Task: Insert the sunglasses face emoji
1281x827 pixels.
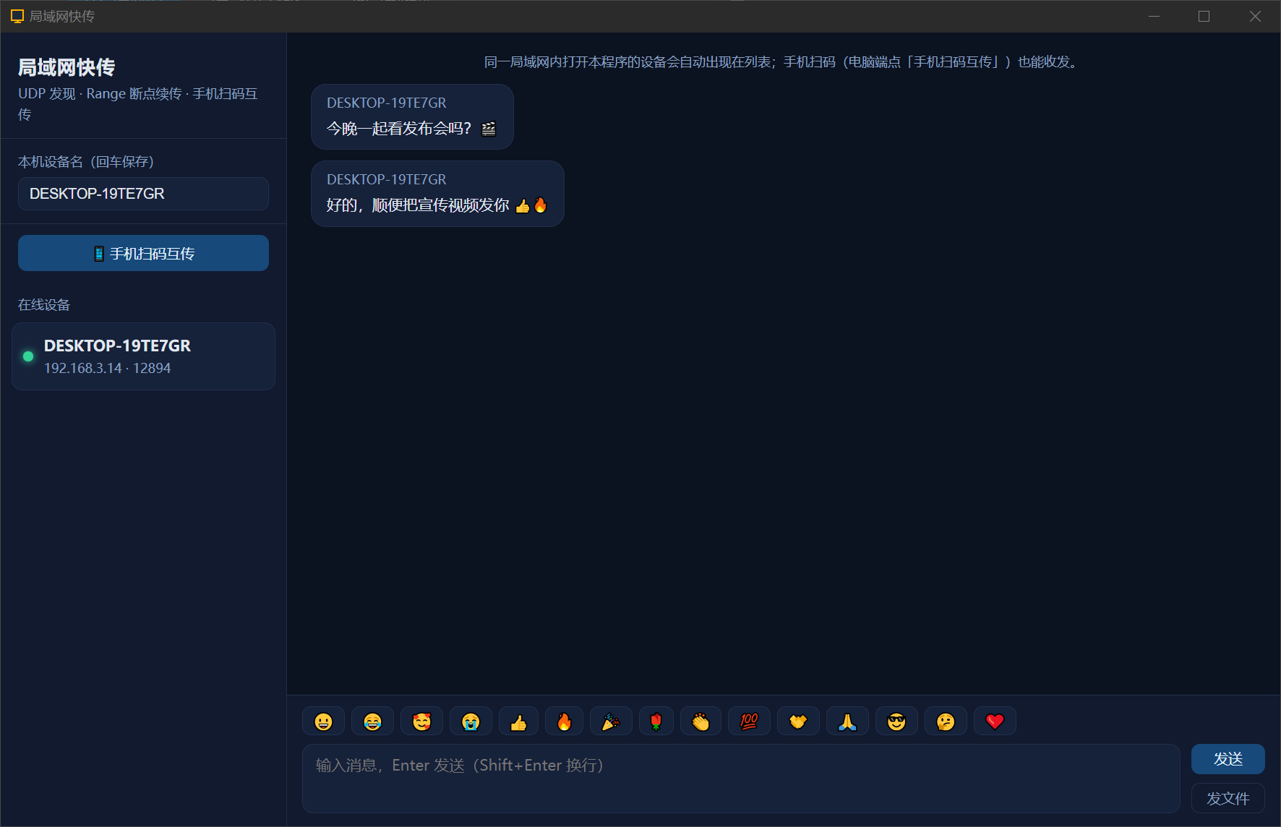Action: click(896, 721)
